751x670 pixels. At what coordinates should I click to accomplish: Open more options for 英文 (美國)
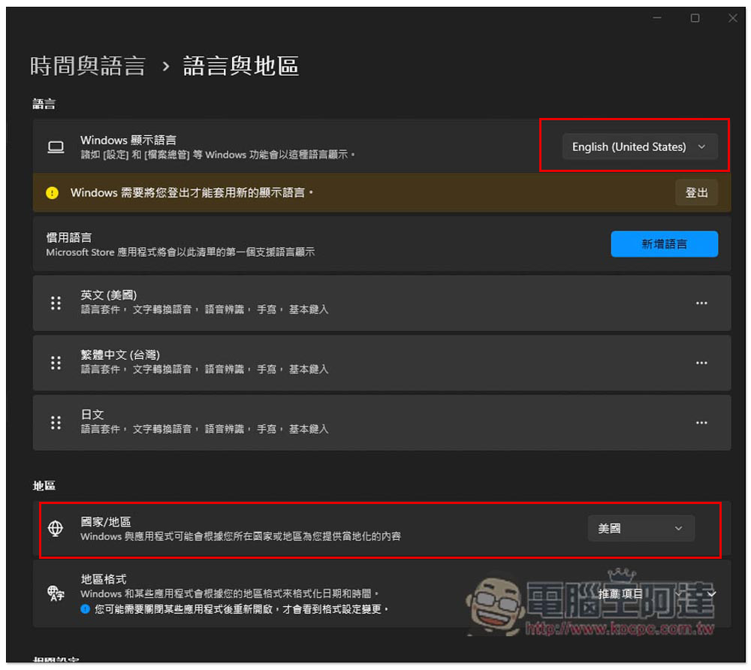tap(701, 303)
